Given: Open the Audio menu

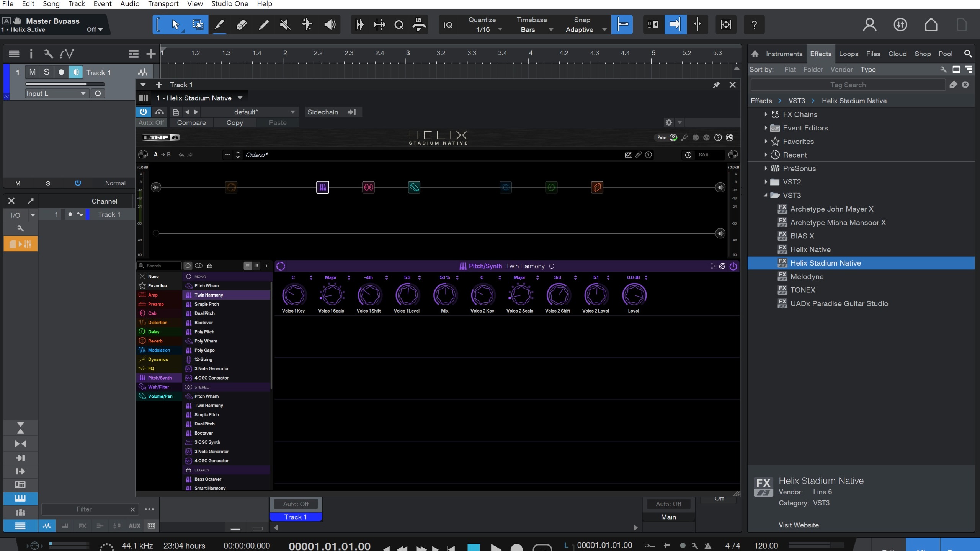Looking at the screenshot, I should [x=130, y=4].
